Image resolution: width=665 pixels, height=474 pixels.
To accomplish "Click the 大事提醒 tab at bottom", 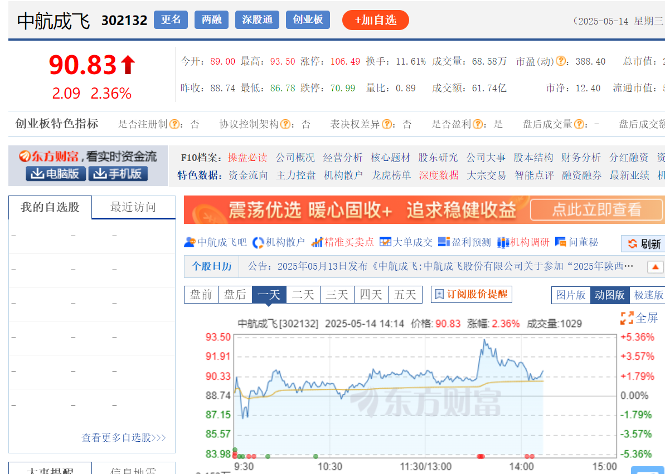I will tap(50, 469).
